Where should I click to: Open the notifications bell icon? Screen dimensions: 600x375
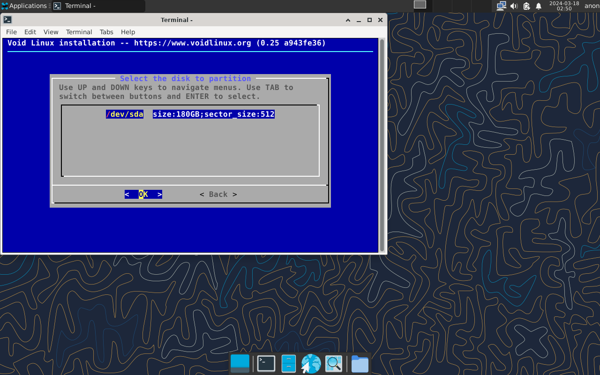539,6
